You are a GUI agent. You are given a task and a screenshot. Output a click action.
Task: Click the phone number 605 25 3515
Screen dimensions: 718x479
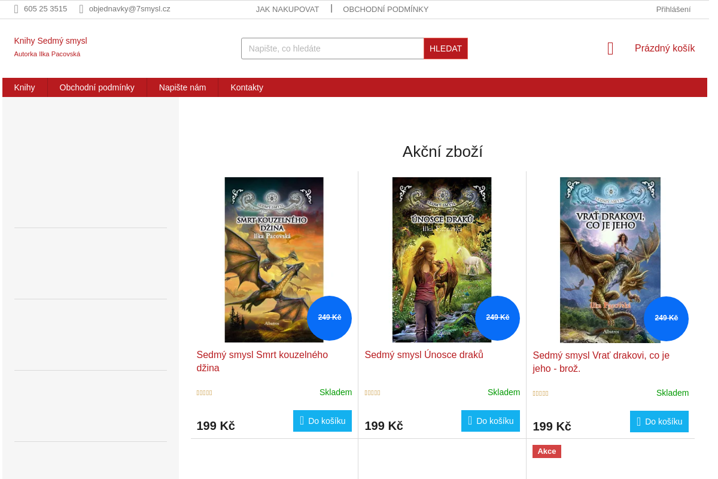click(x=45, y=9)
